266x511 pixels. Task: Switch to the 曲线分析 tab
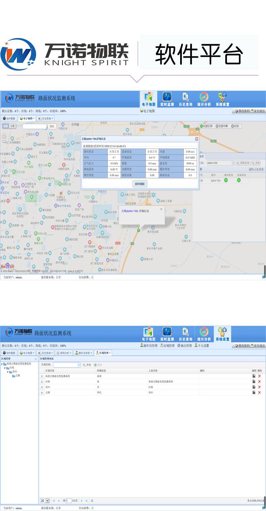tap(64, 353)
